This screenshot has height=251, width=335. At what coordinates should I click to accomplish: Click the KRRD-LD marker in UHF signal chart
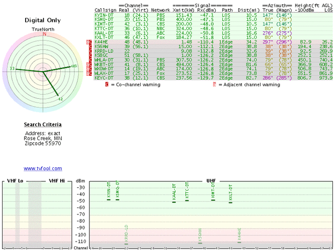(126, 244)
